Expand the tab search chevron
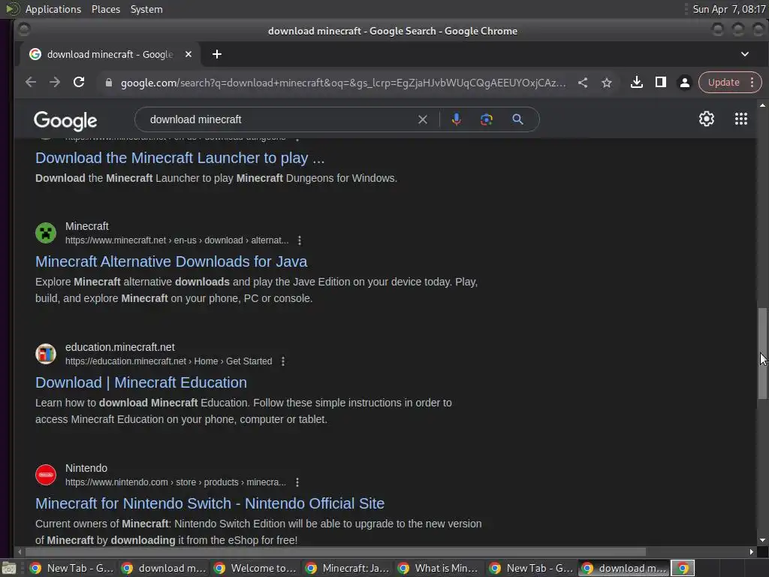Viewport: 769px width, 577px height. tap(744, 54)
